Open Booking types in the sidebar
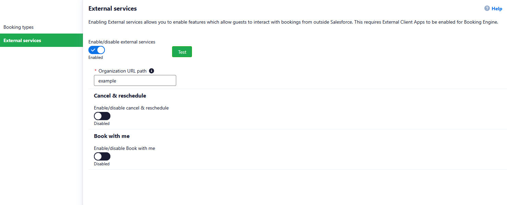 tap(19, 27)
